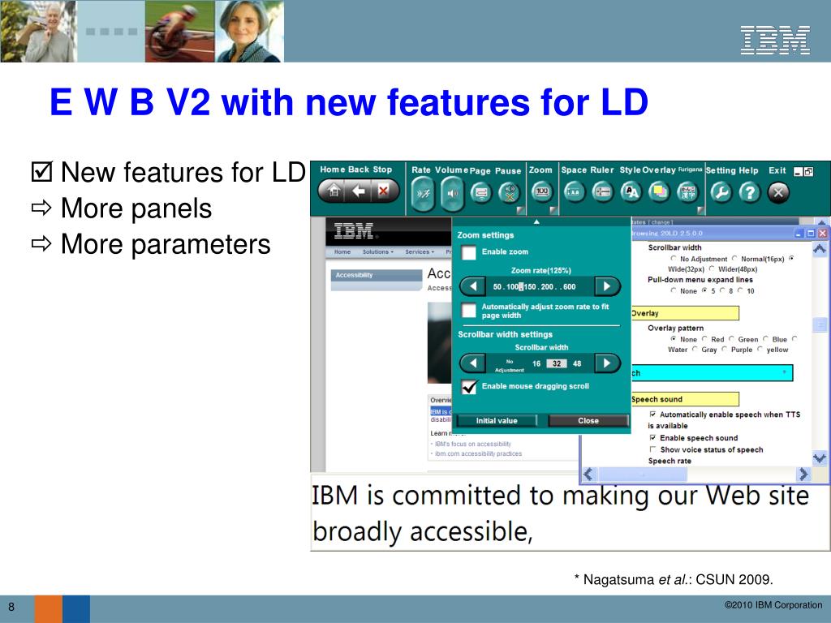Open the cyan dropdown bar in settings
This screenshot has width=831, height=623.
(712, 372)
